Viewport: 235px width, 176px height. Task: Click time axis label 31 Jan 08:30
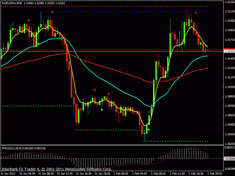[x=46, y=173]
